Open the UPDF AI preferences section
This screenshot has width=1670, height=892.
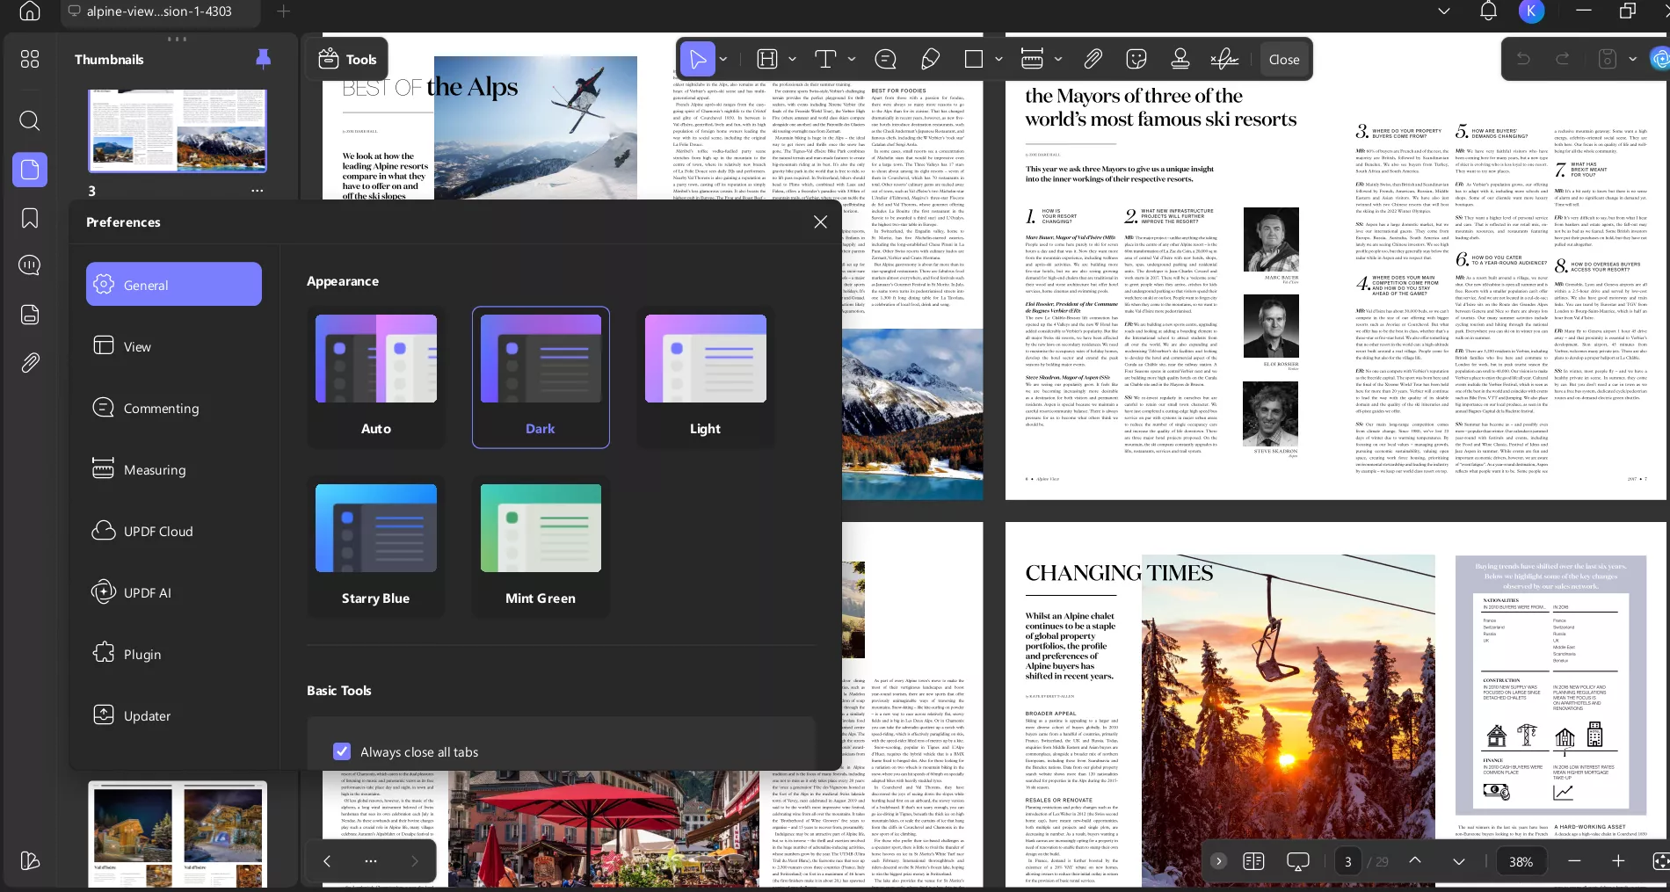click(173, 592)
